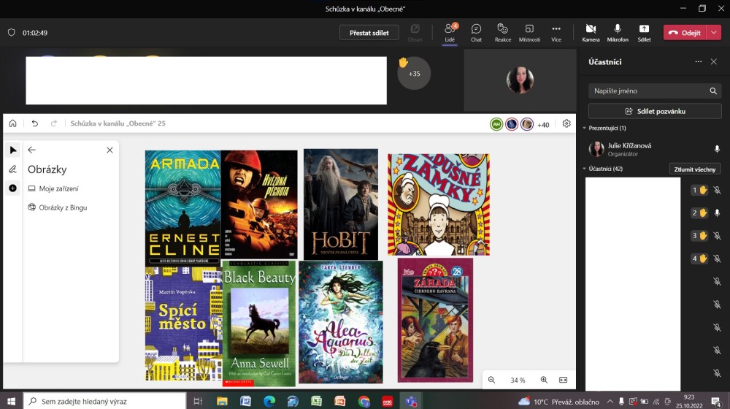Viewport: 730px width, 409px height.
Task: Click Sdílet pozvánku button
Action: [655, 111]
